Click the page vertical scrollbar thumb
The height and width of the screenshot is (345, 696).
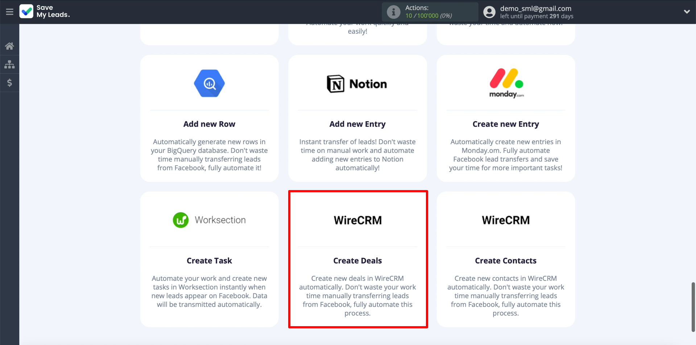point(693,307)
